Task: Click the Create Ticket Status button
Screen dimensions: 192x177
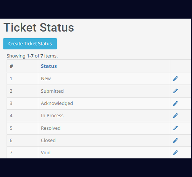Action: coord(30,44)
